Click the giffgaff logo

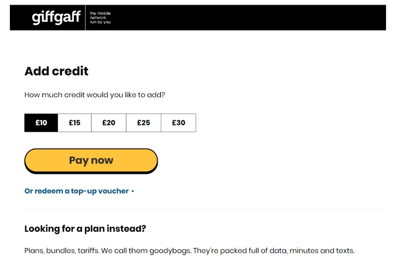click(56, 18)
